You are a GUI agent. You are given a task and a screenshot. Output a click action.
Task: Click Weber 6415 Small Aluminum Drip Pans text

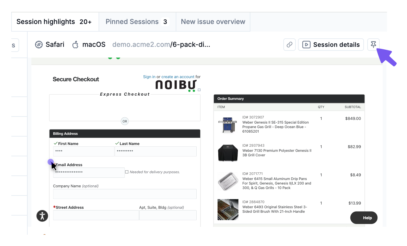[277, 183]
